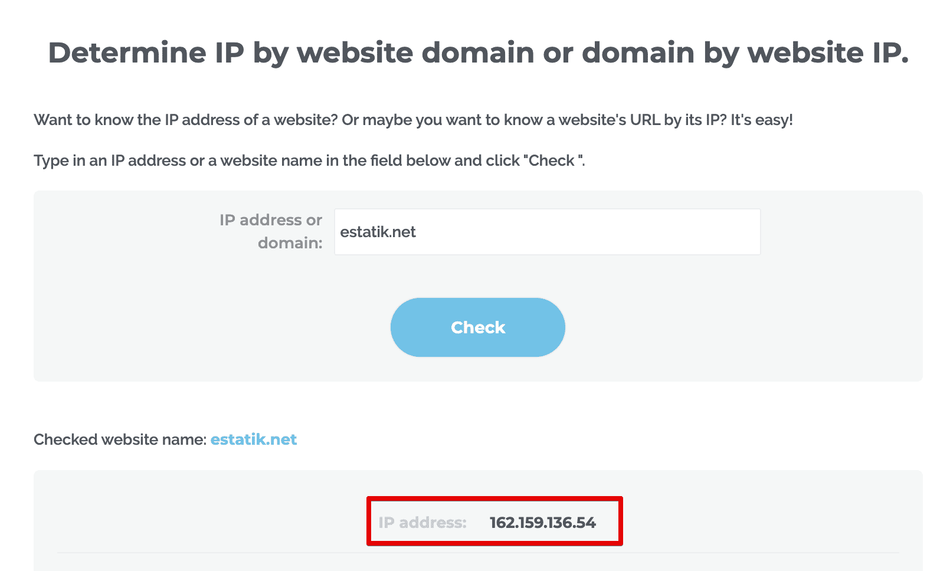950x571 pixels.
Task: Click the instruction line mentioning "Check"
Action: point(310,160)
